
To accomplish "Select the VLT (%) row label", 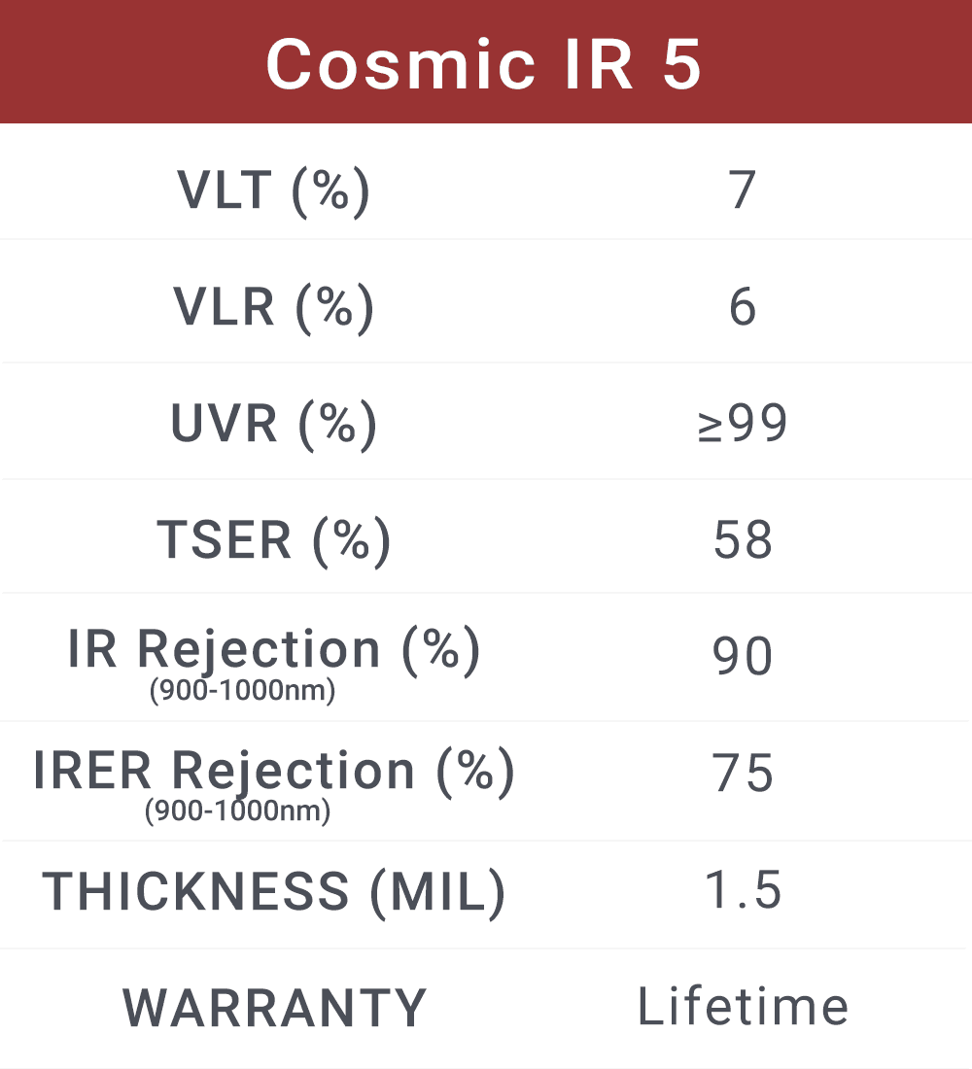I will point(274,190).
